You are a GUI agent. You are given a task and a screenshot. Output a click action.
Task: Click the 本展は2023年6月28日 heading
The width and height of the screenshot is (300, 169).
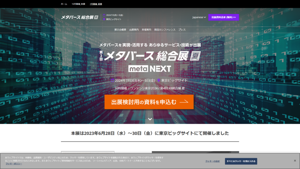[x=150, y=133]
